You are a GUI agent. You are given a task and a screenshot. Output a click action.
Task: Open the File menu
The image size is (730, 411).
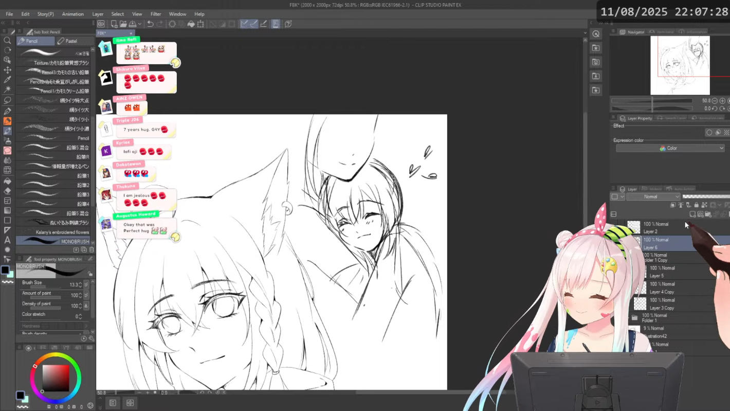pyautogui.click(x=9, y=14)
